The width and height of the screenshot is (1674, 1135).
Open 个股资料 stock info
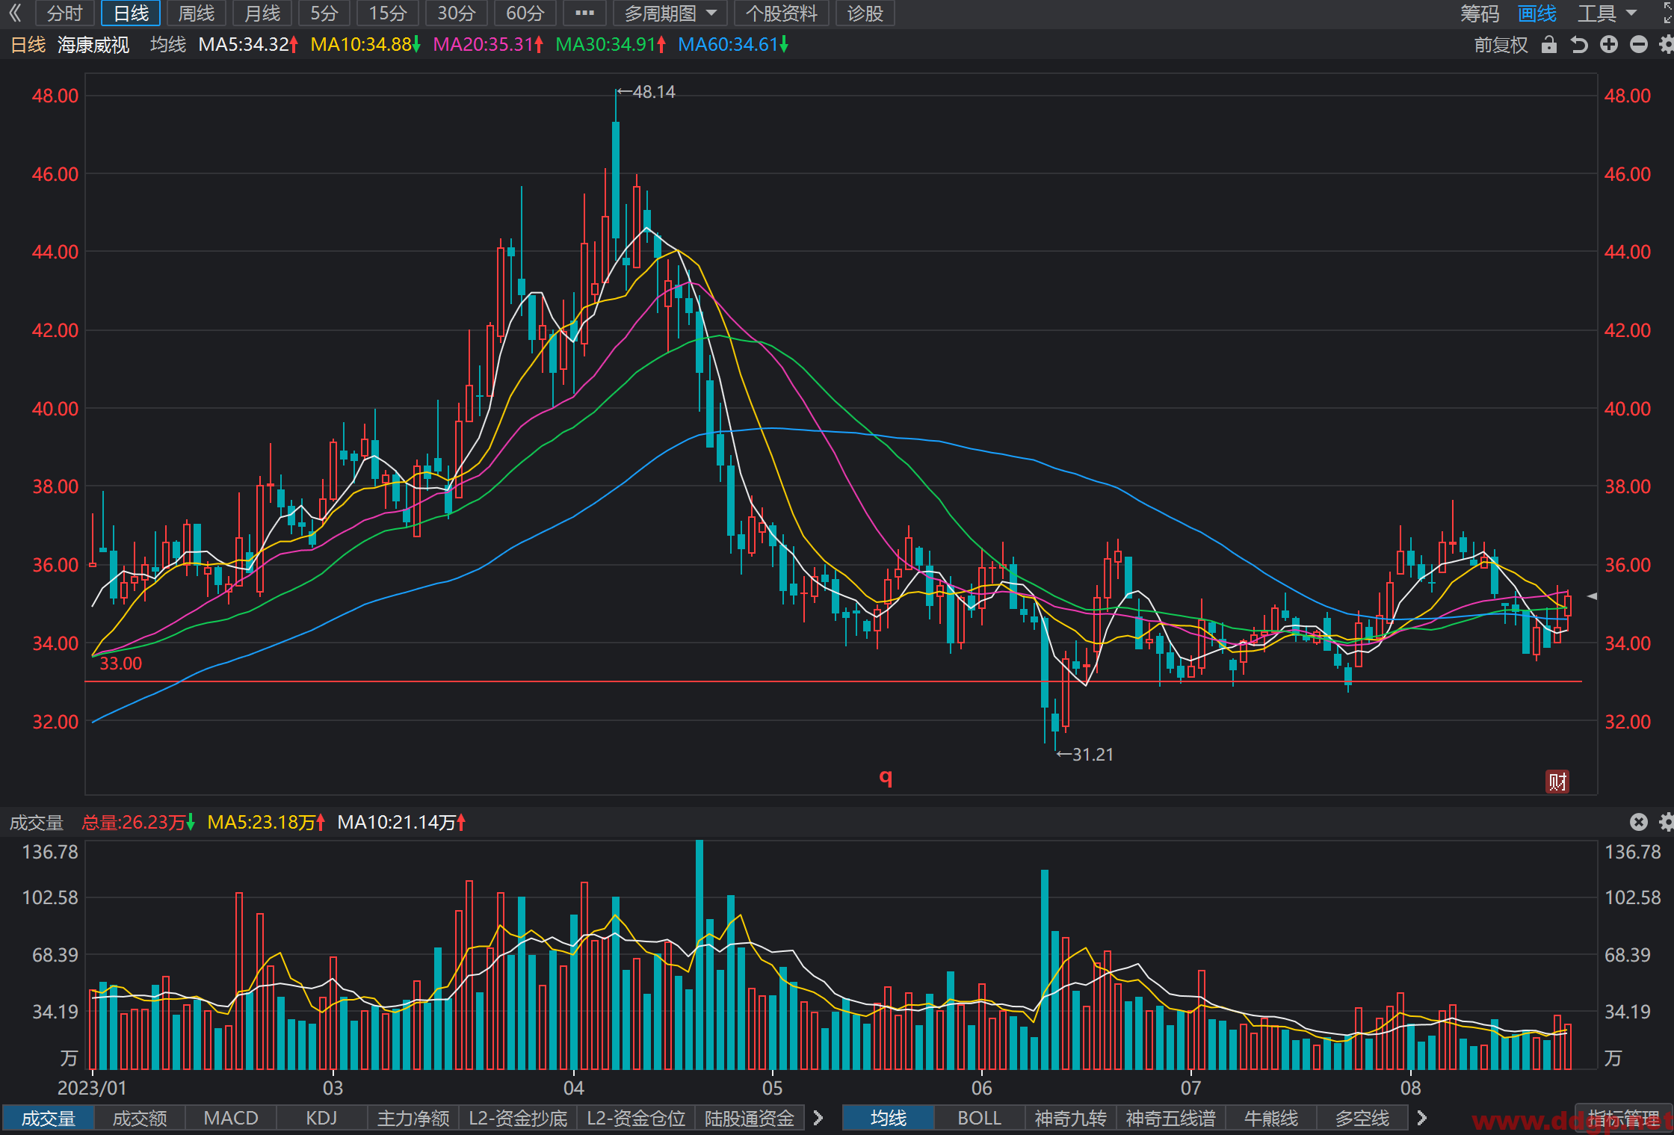(x=782, y=13)
